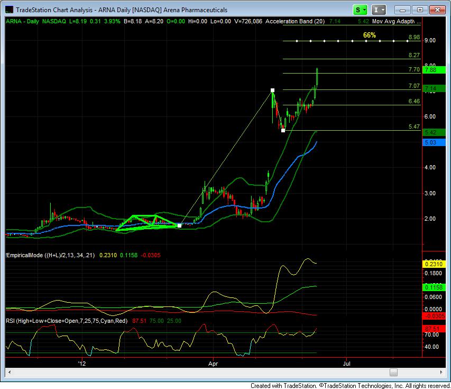The height and width of the screenshot is (389, 451).
Task: Click the 2.00 price axis value
Action: (x=430, y=219)
